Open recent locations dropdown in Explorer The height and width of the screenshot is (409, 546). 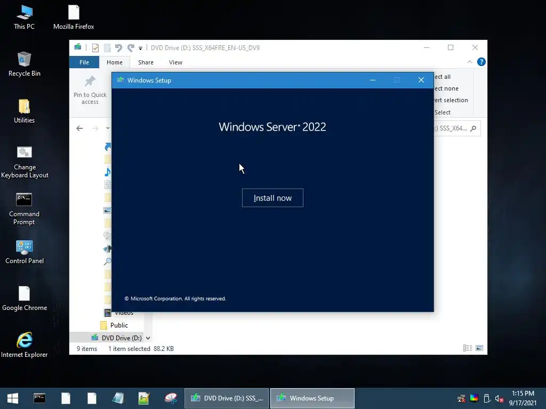tap(108, 128)
